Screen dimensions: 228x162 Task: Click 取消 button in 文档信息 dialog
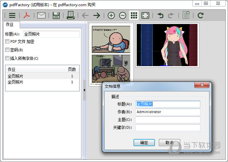click(169, 143)
